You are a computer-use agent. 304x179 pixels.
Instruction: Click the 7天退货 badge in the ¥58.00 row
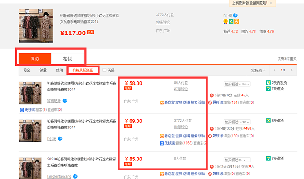coord(268,89)
